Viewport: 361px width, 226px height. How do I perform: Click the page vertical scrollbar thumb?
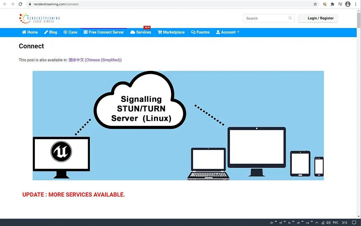click(x=359, y=20)
